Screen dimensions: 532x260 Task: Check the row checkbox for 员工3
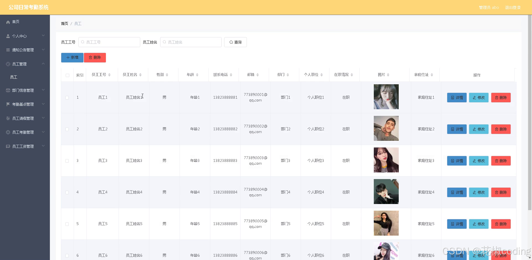67,161
